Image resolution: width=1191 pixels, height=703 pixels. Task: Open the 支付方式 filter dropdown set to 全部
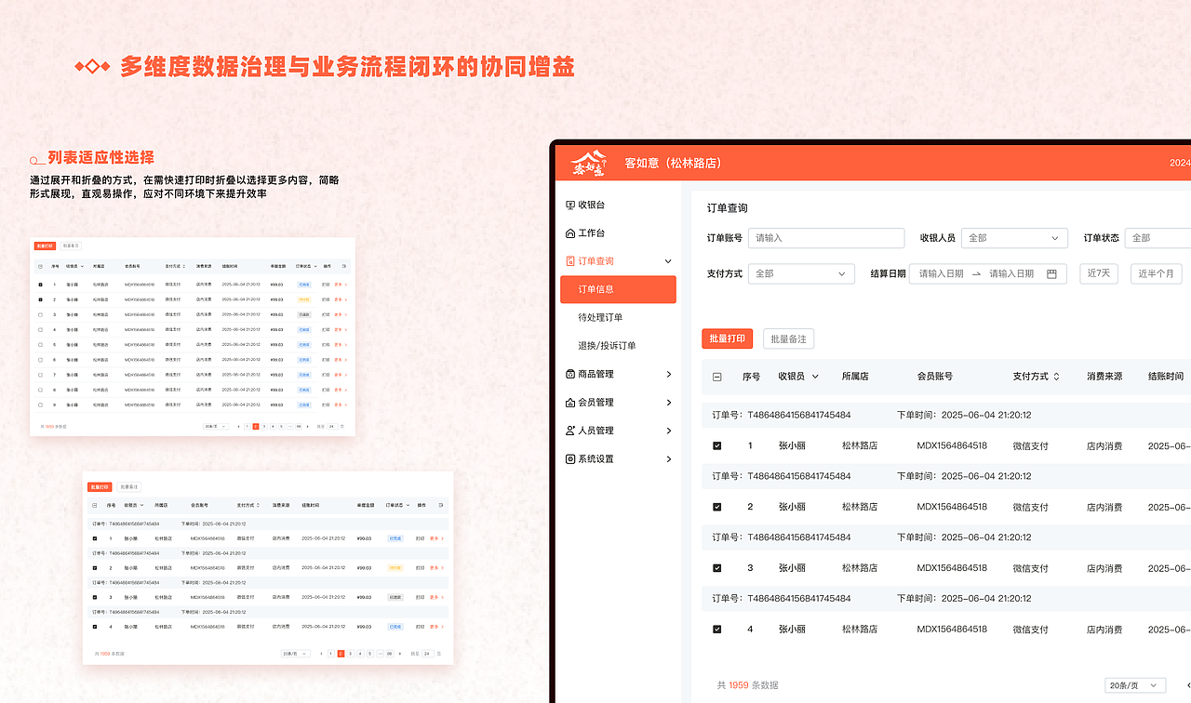(x=801, y=273)
